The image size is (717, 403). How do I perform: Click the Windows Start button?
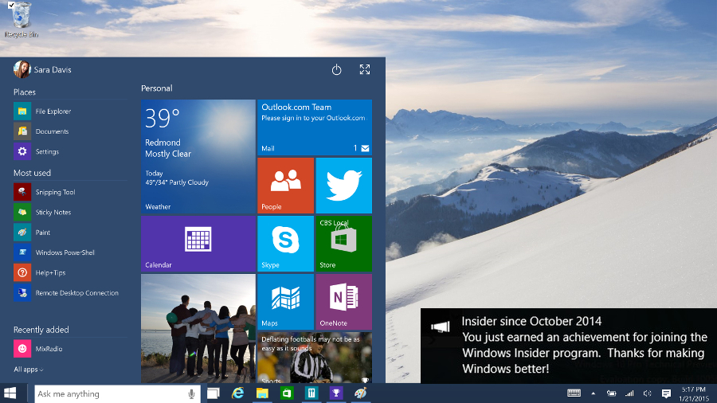coord(11,393)
